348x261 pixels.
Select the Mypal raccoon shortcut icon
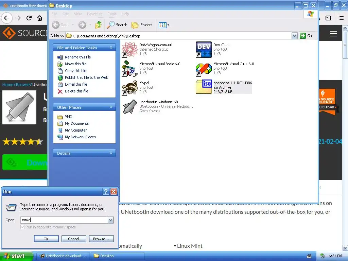coord(129,88)
